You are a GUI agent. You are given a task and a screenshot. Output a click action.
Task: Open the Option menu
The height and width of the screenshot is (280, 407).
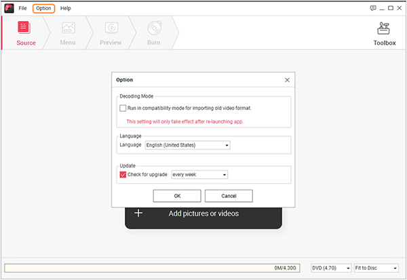(43, 8)
